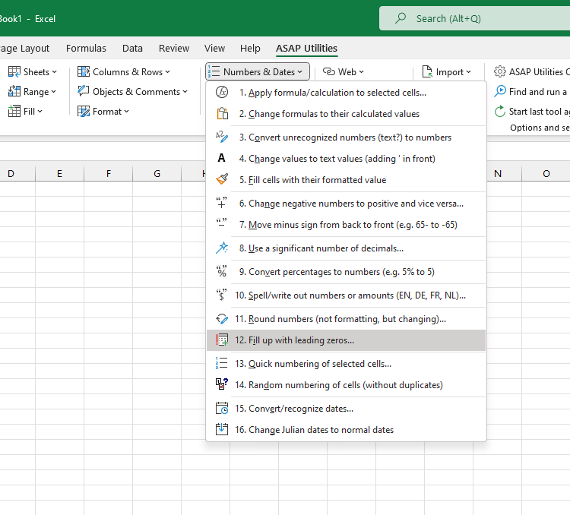Select column G header
The image size is (570, 515).
pos(157,174)
